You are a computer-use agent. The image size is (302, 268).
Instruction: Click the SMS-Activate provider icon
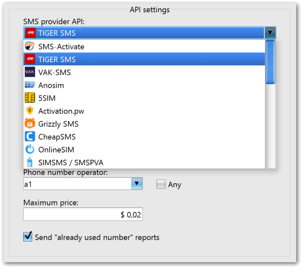pos(30,46)
